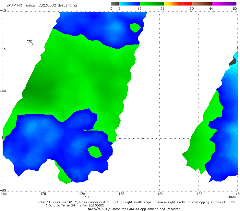Click the green diamond patch inside the southern blue area
This screenshot has width=240, height=211.
click(x=95, y=152)
